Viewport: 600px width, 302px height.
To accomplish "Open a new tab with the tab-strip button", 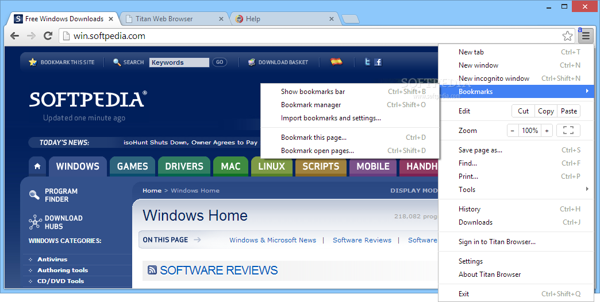I will click(x=350, y=19).
